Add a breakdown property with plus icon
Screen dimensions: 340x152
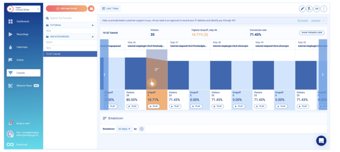pos(141,129)
